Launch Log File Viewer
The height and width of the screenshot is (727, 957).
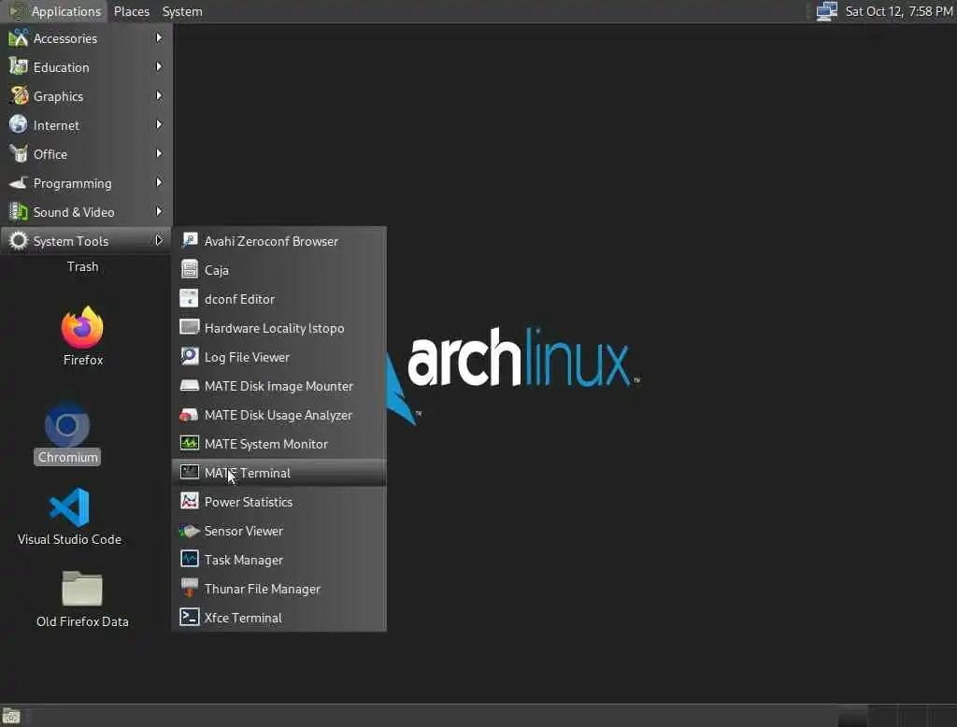point(279,357)
